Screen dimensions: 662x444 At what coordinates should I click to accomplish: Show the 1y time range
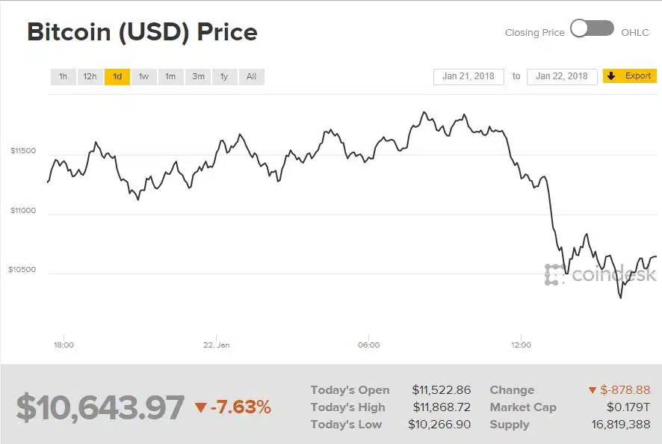click(x=225, y=76)
